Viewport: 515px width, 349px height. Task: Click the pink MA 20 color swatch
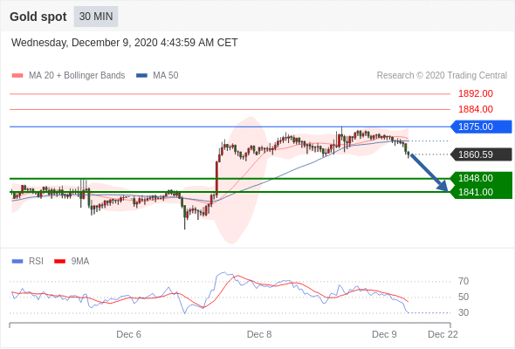tap(17, 76)
